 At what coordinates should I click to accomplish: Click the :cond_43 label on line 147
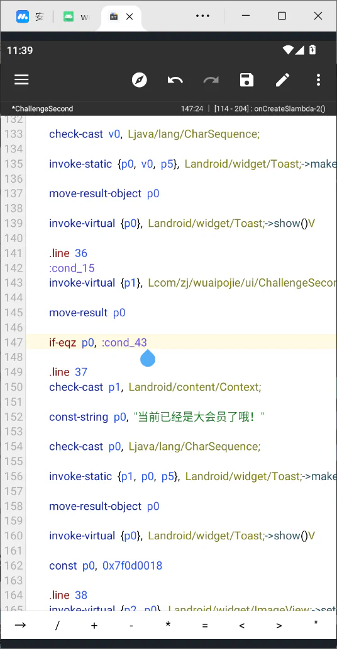[x=124, y=342]
